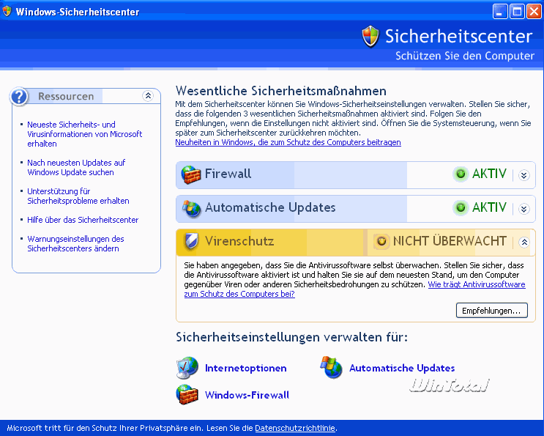Viewport: 544px width, 436px height.
Task: Click the Automatische Updates Windows logo icon at bottom
Action: click(x=332, y=367)
